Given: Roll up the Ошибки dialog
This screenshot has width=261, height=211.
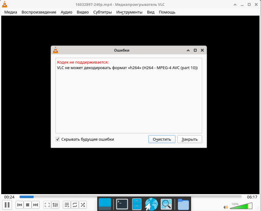Looking at the screenshot, I should click(x=188, y=50).
